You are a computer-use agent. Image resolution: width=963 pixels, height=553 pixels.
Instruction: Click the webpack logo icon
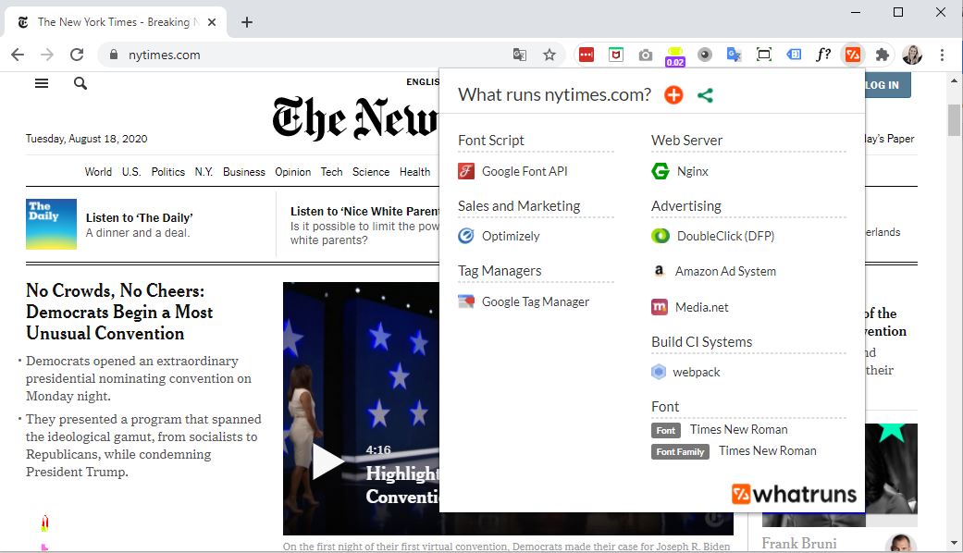click(x=659, y=372)
